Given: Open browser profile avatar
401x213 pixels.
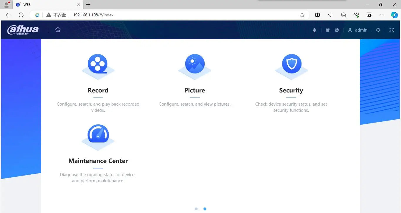Looking at the screenshot, I should pos(6,5).
